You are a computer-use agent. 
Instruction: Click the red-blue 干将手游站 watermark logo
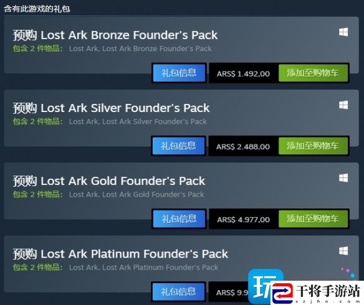click(282, 293)
